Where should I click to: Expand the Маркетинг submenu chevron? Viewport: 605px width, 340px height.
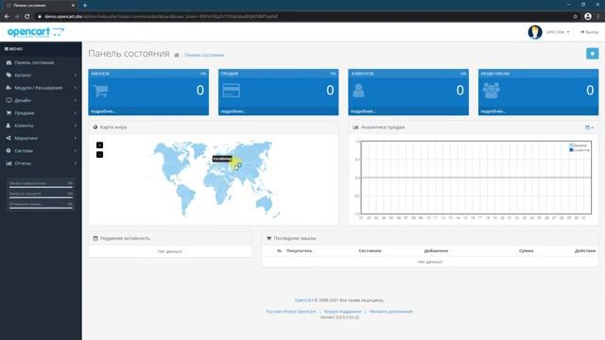76,138
